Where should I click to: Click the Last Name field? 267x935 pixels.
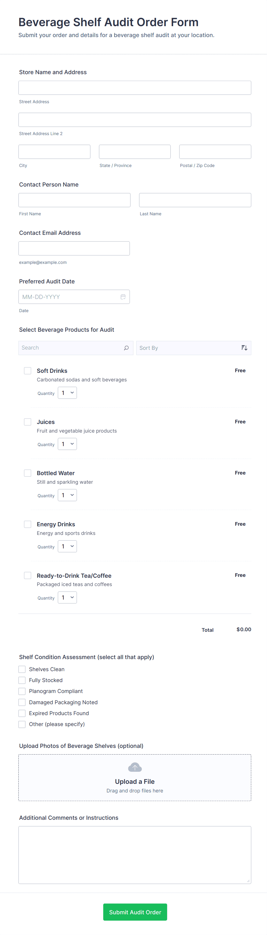195,200
